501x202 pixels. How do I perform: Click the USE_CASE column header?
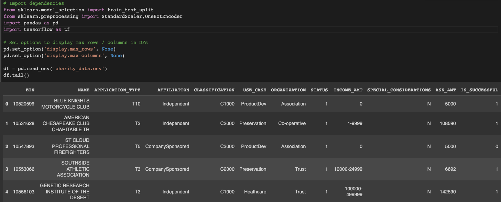(x=254, y=90)
